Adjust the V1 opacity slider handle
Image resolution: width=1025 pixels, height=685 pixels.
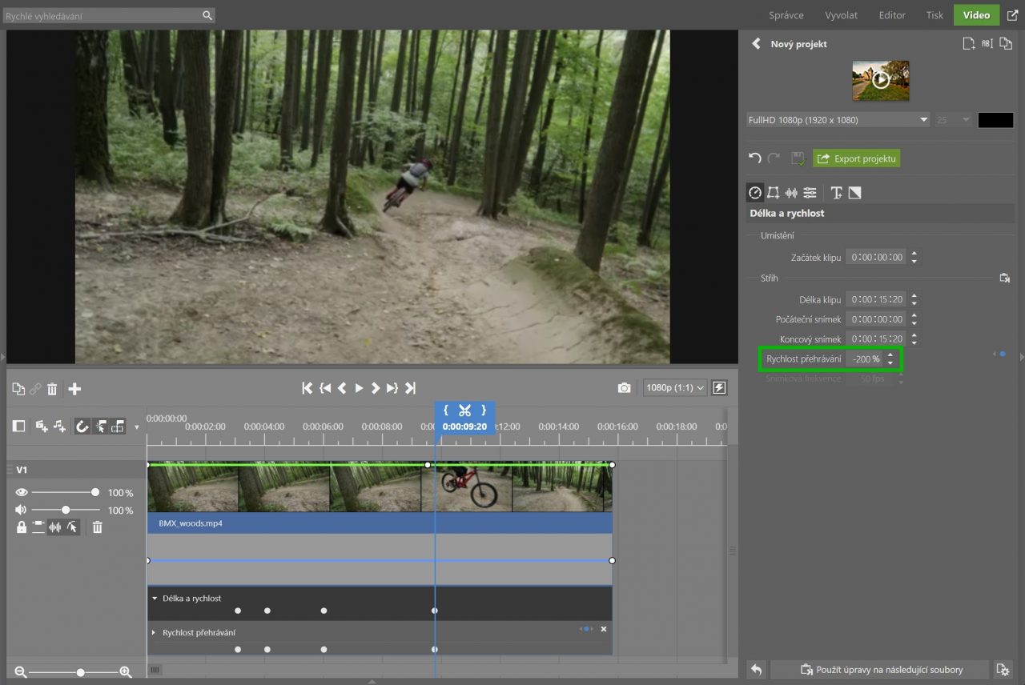(95, 492)
